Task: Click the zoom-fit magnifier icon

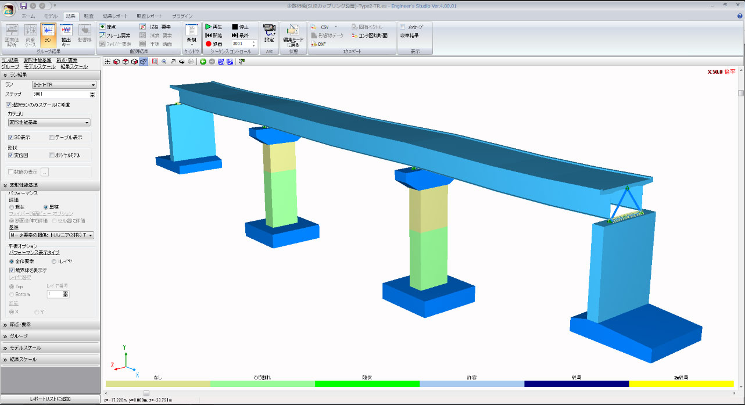Action: coord(155,61)
